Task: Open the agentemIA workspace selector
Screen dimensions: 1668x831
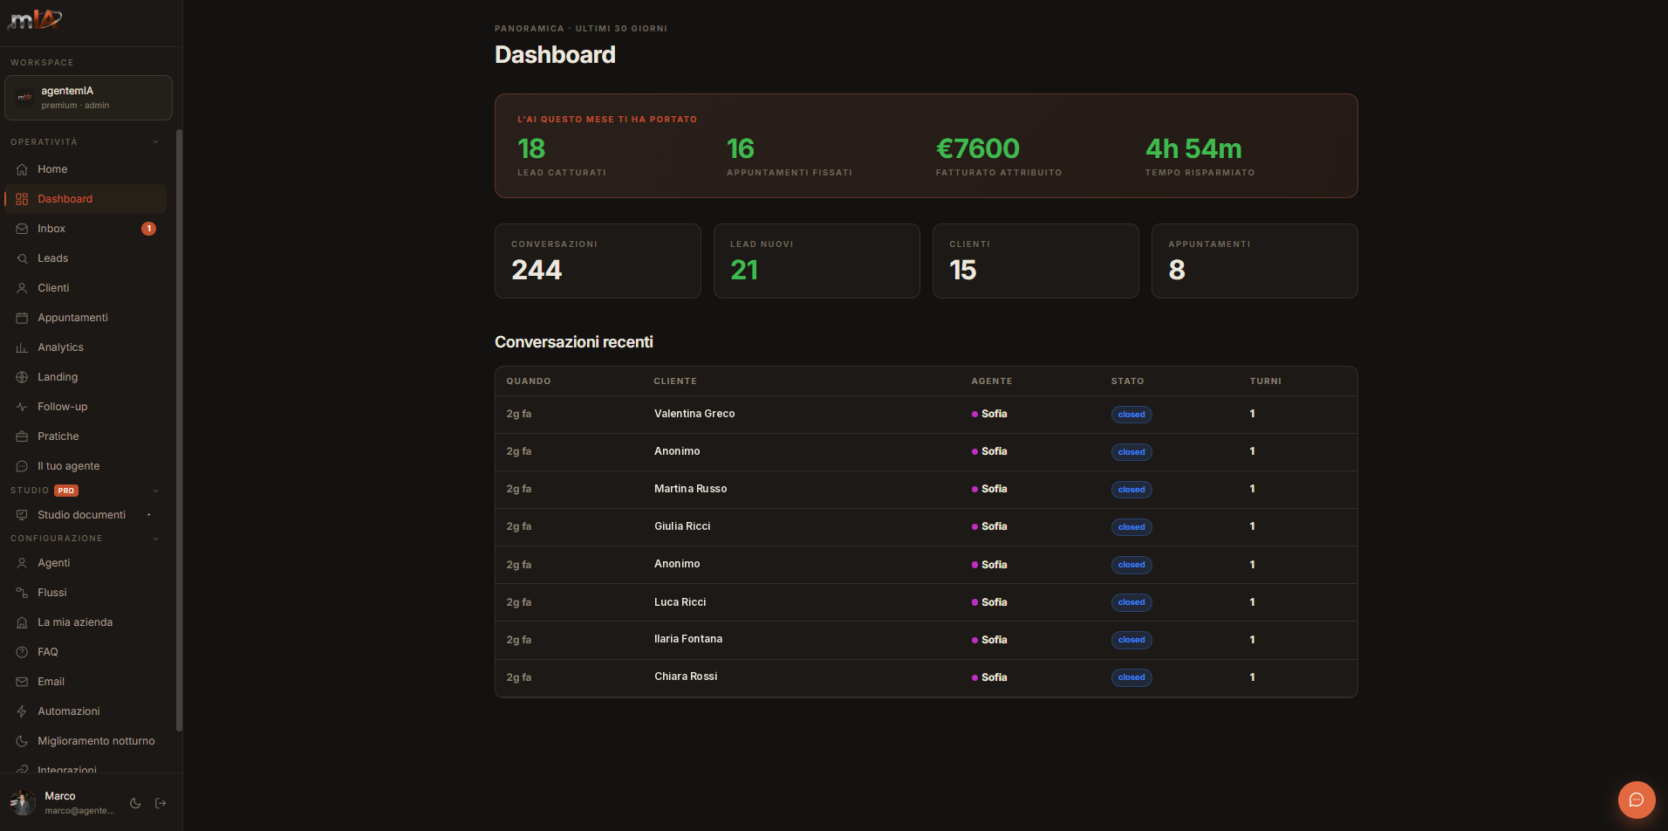Action: [x=88, y=98]
